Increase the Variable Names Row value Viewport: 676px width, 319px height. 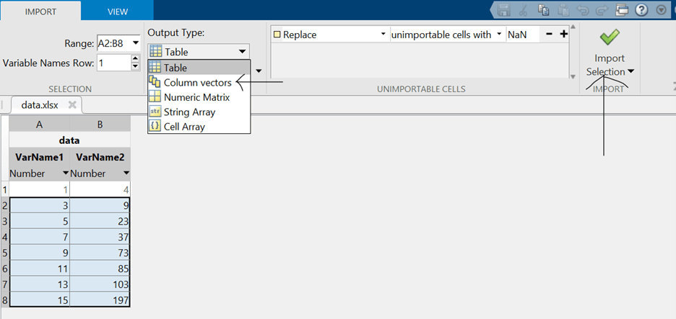pyautogui.click(x=135, y=59)
